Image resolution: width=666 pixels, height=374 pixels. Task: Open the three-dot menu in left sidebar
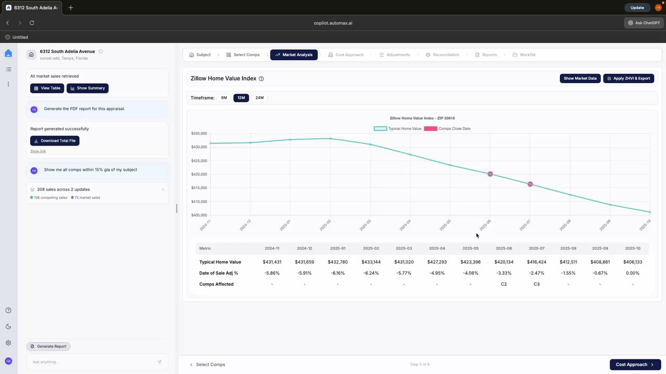coord(8,84)
